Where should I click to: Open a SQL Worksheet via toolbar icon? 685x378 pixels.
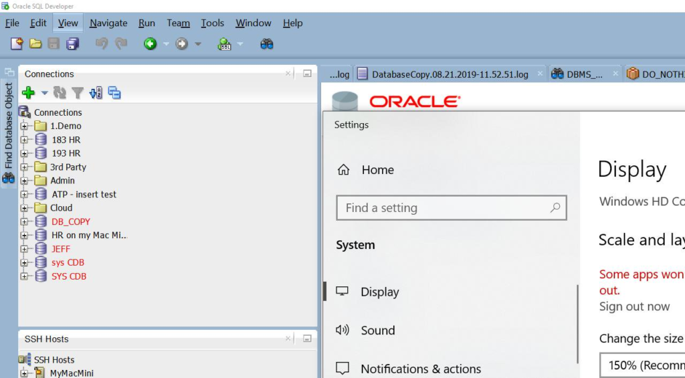[x=224, y=43]
